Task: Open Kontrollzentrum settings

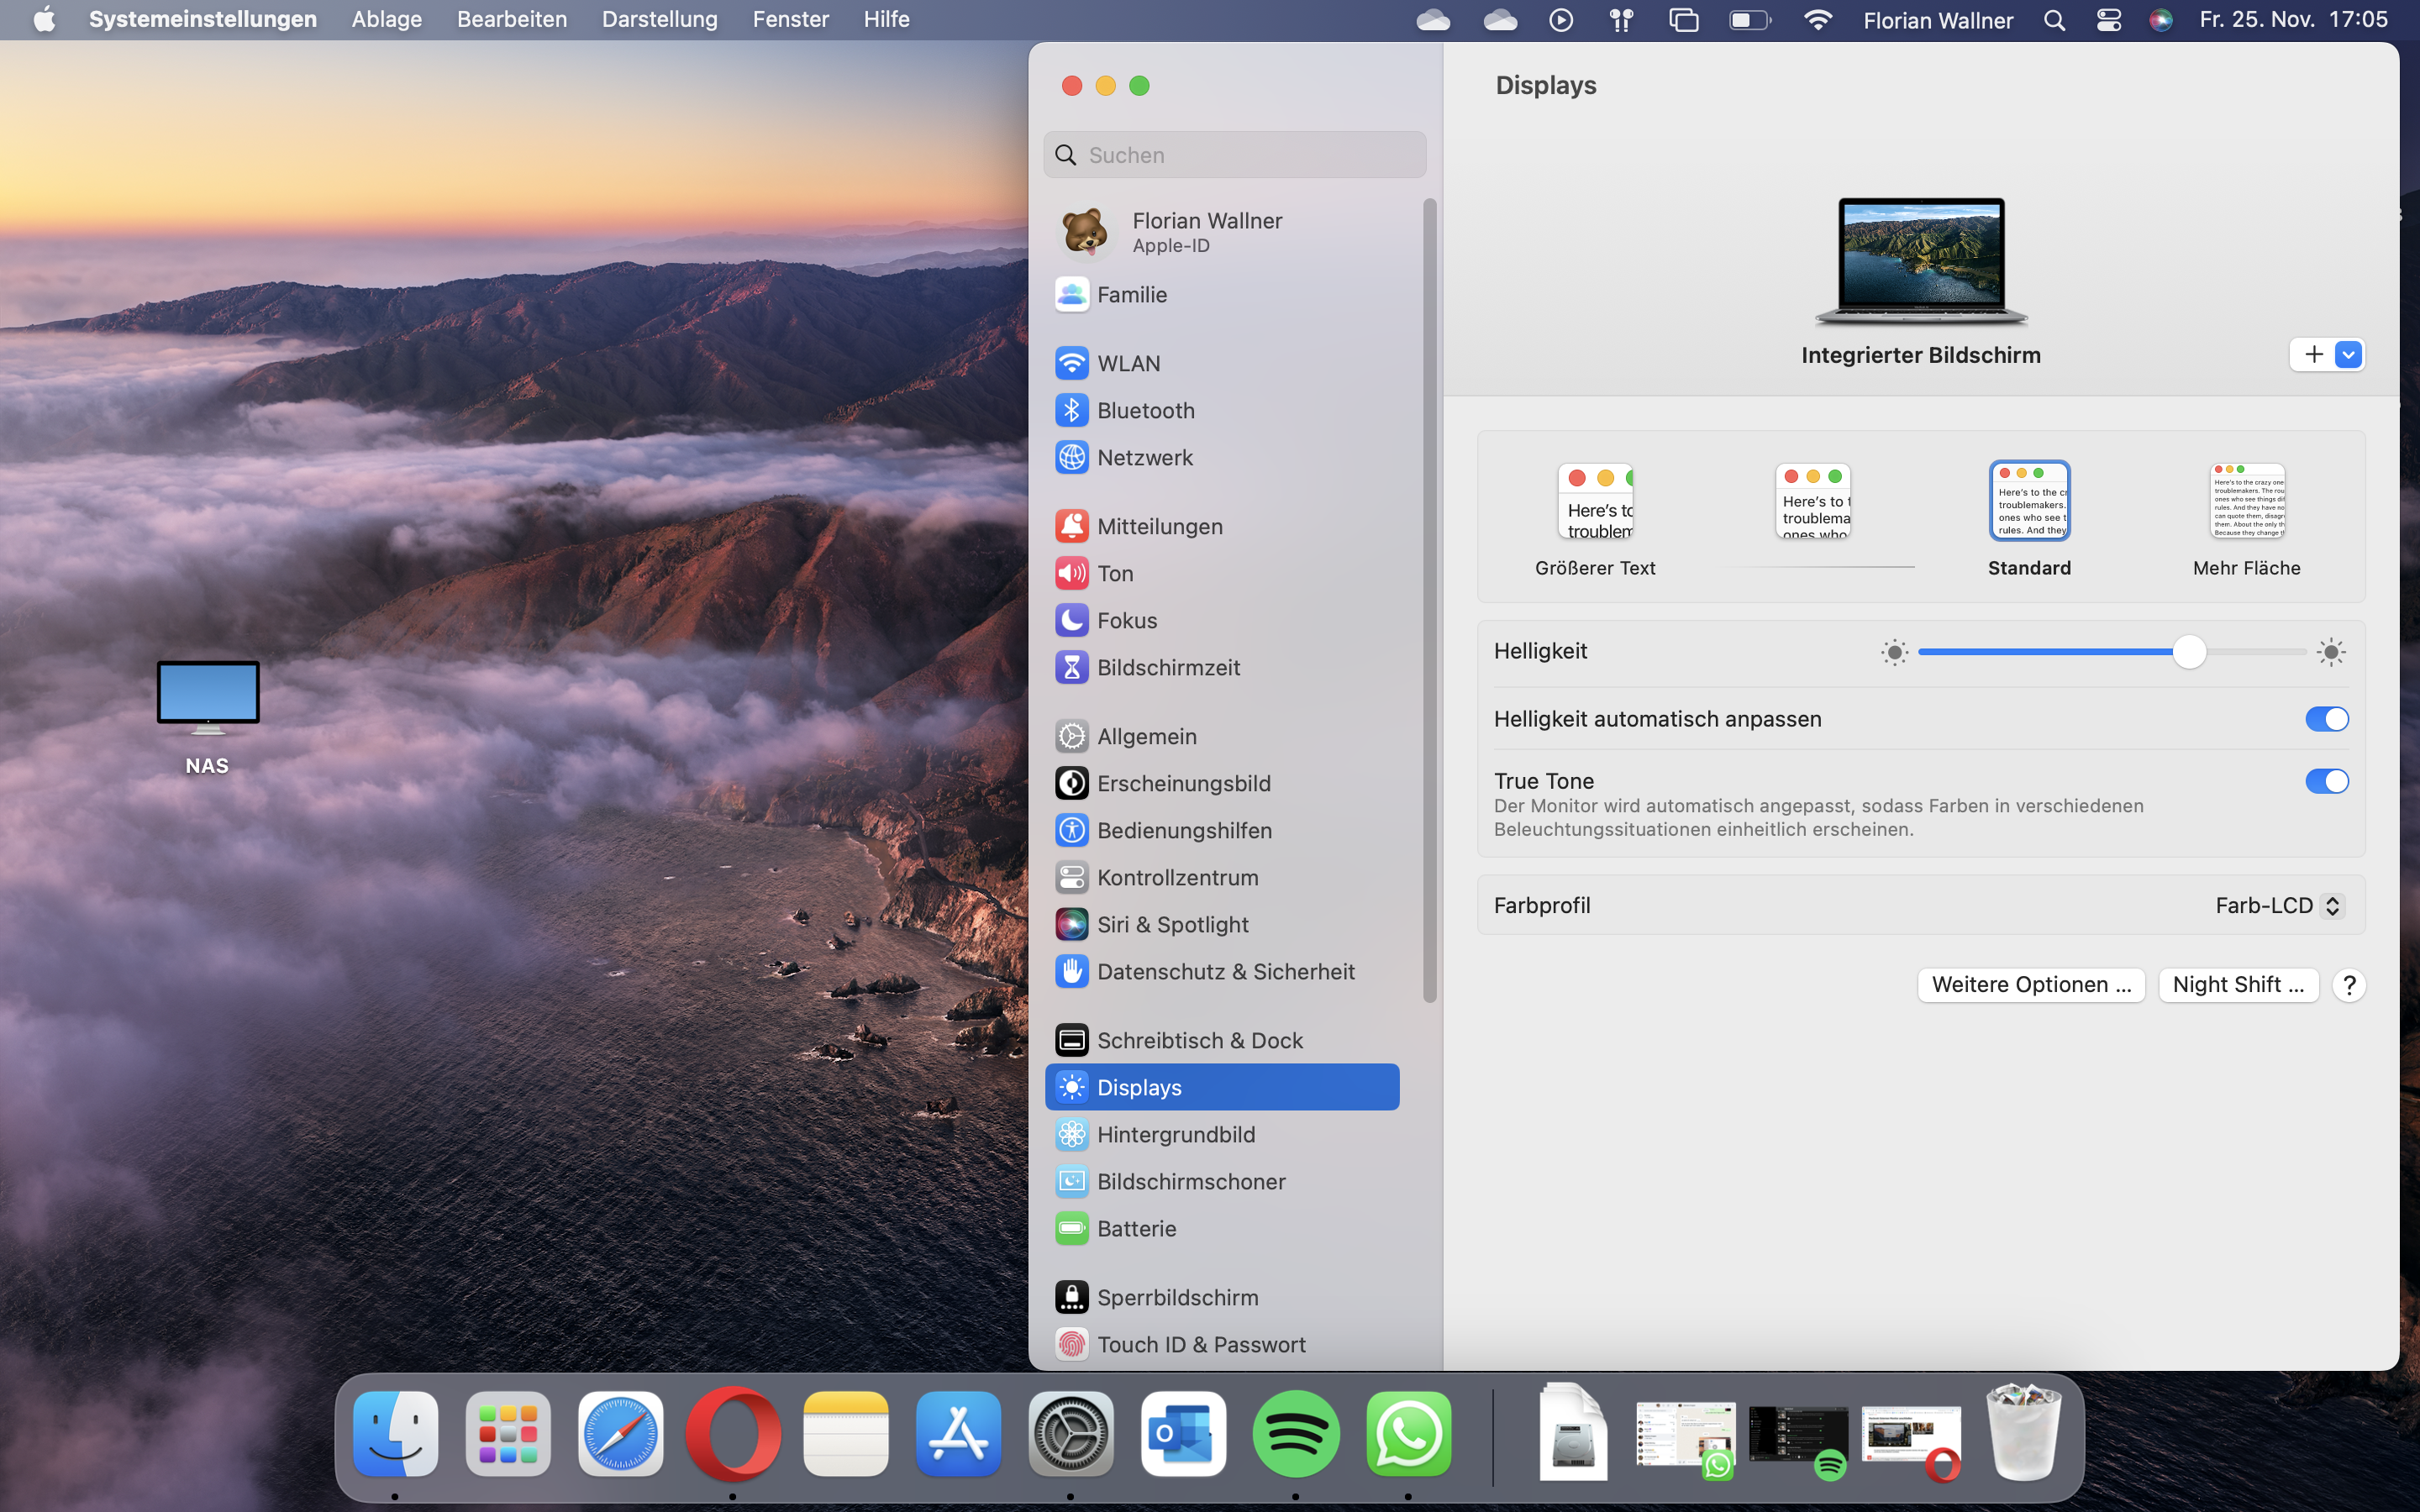Action: coord(1177,877)
